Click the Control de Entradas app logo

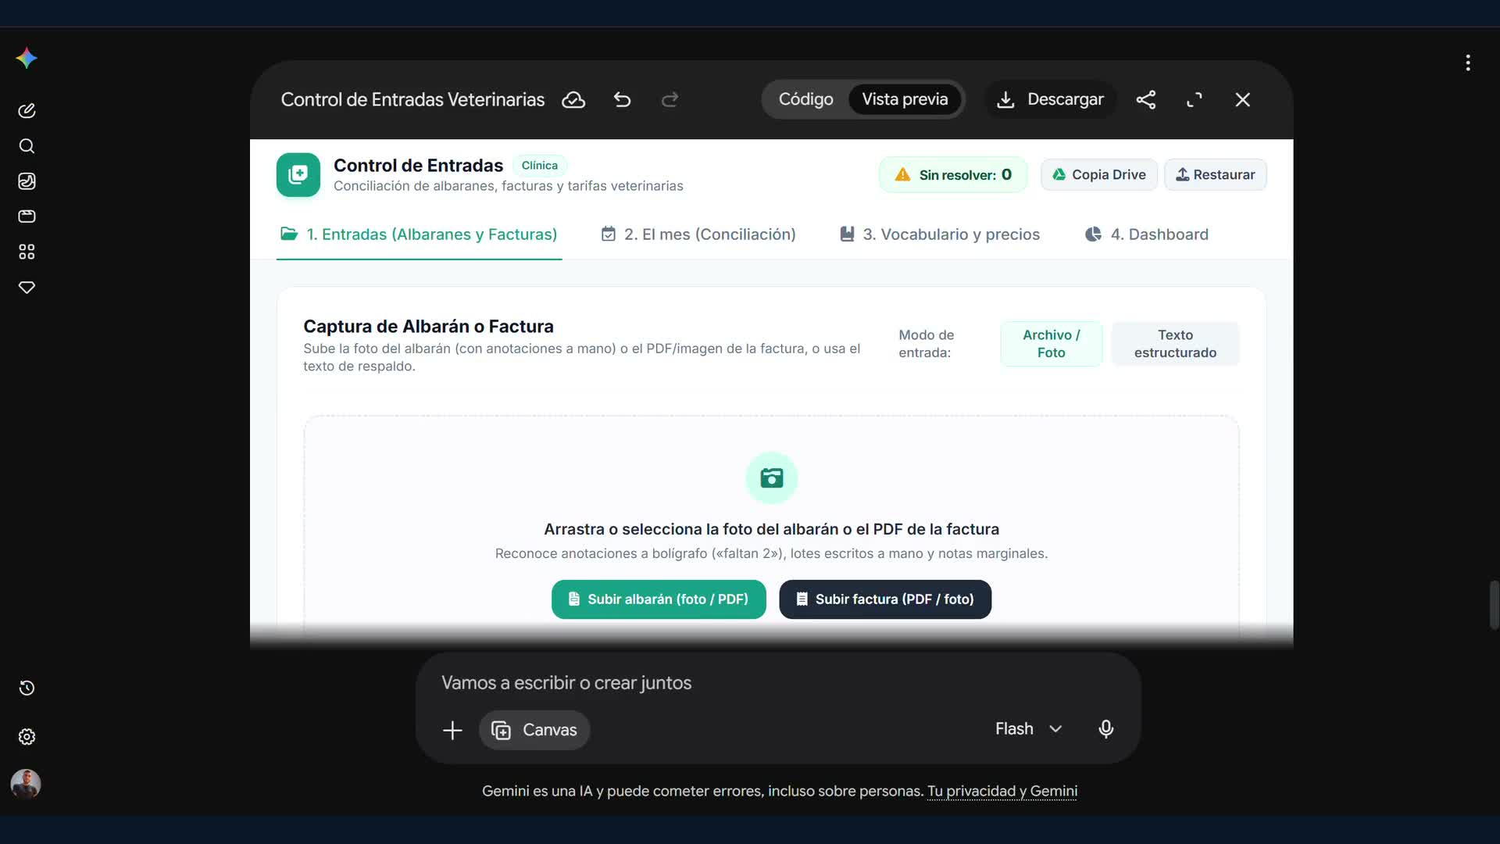click(298, 175)
